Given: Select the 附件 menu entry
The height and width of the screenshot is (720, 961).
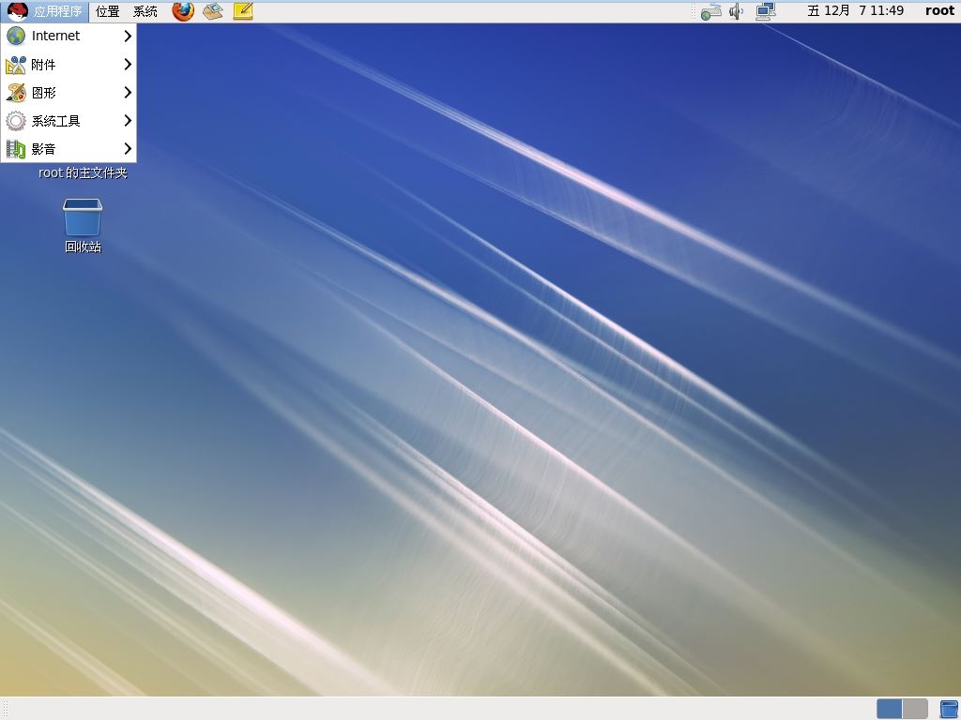Looking at the screenshot, I should 69,65.
